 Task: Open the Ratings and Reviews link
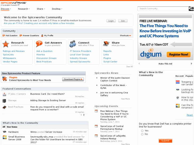coord(14,51)
